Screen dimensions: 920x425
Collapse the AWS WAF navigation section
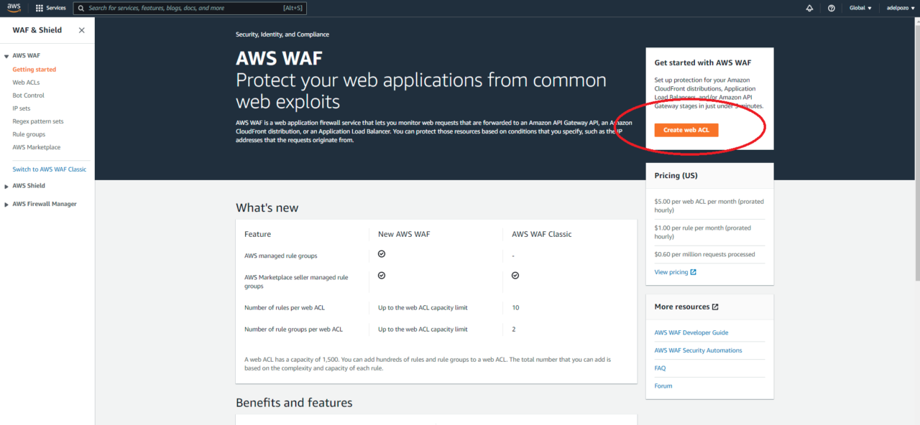point(6,55)
